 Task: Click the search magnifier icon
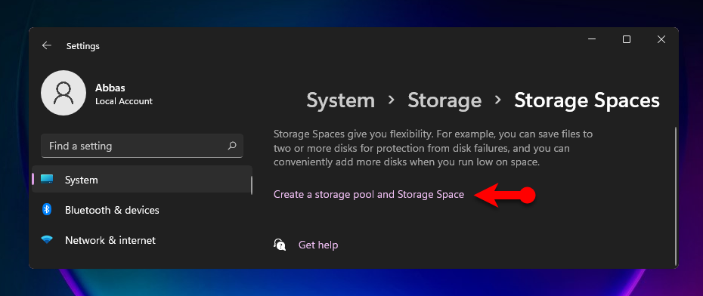point(232,146)
